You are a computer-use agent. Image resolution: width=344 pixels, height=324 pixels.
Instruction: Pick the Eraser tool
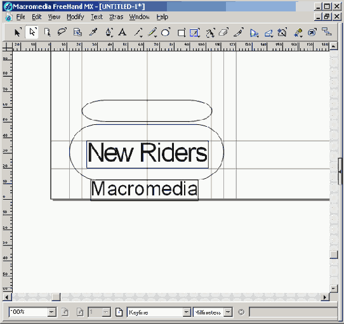coord(223,32)
